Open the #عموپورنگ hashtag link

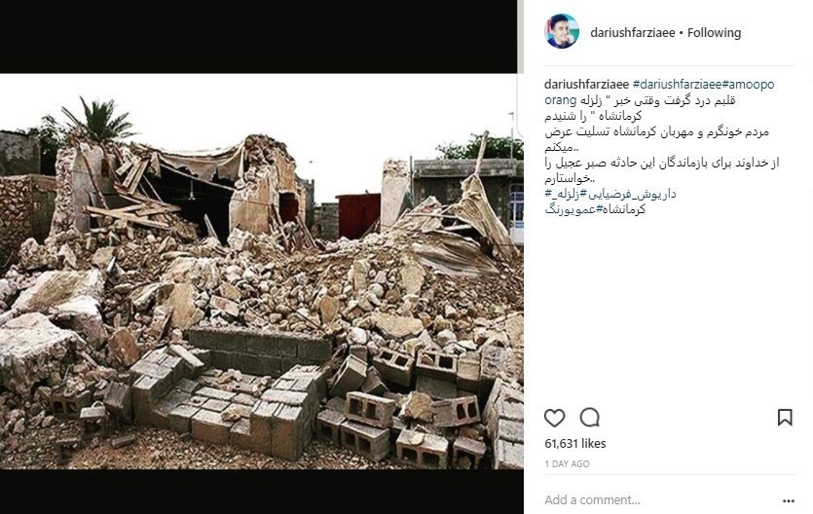[x=571, y=210]
